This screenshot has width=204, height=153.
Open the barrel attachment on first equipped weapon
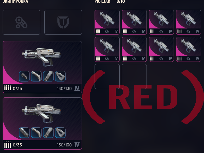point(24,76)
